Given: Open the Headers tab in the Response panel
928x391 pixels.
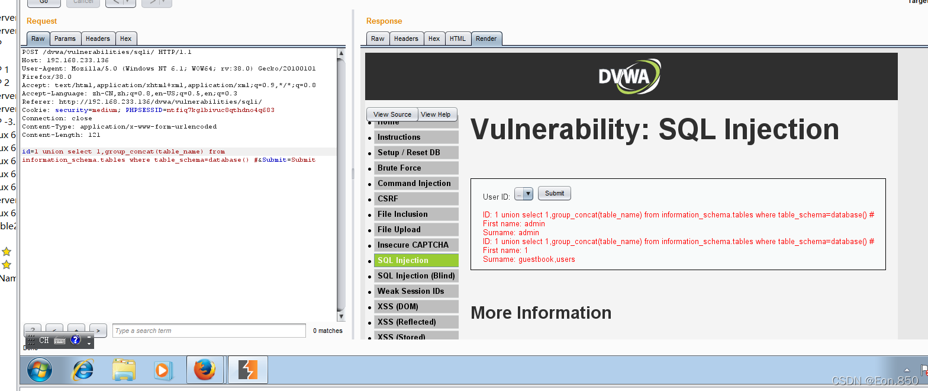Looking at the screenshot, I should pos(406,39).
